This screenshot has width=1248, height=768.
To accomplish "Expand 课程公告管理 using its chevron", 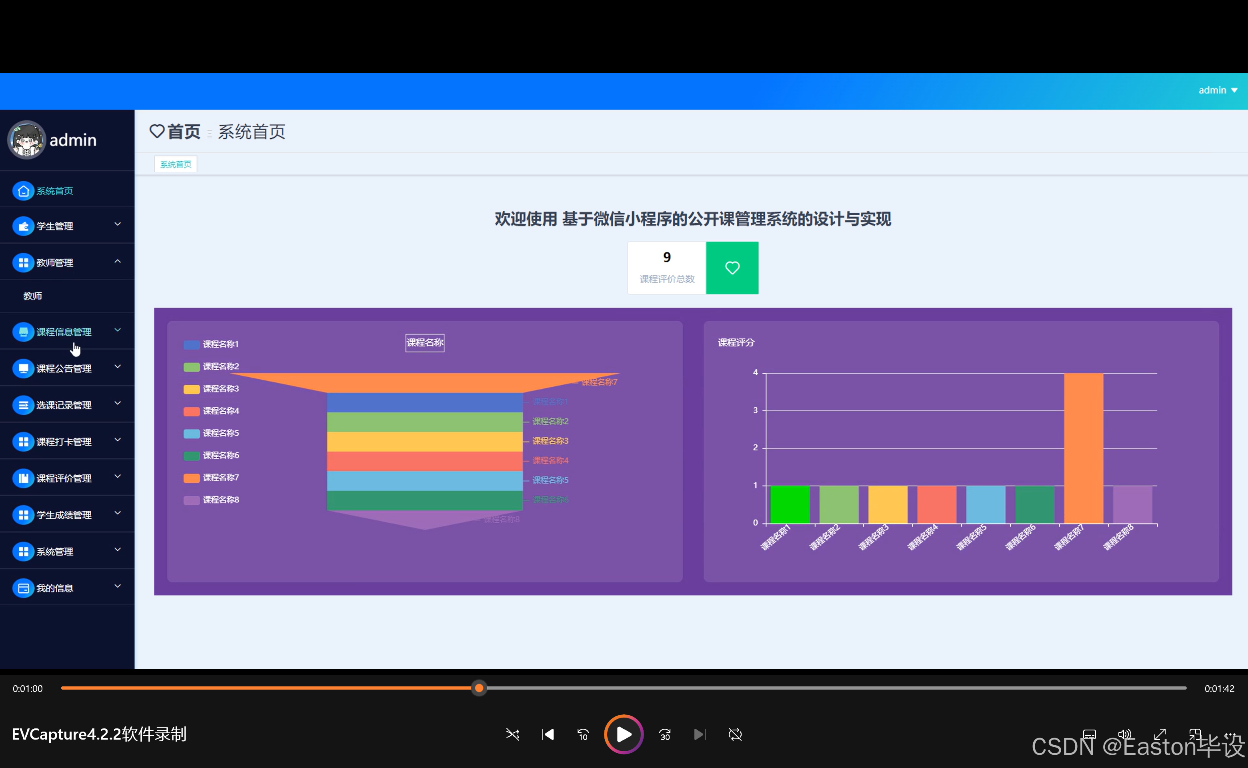I will click(x=117, y=367).
